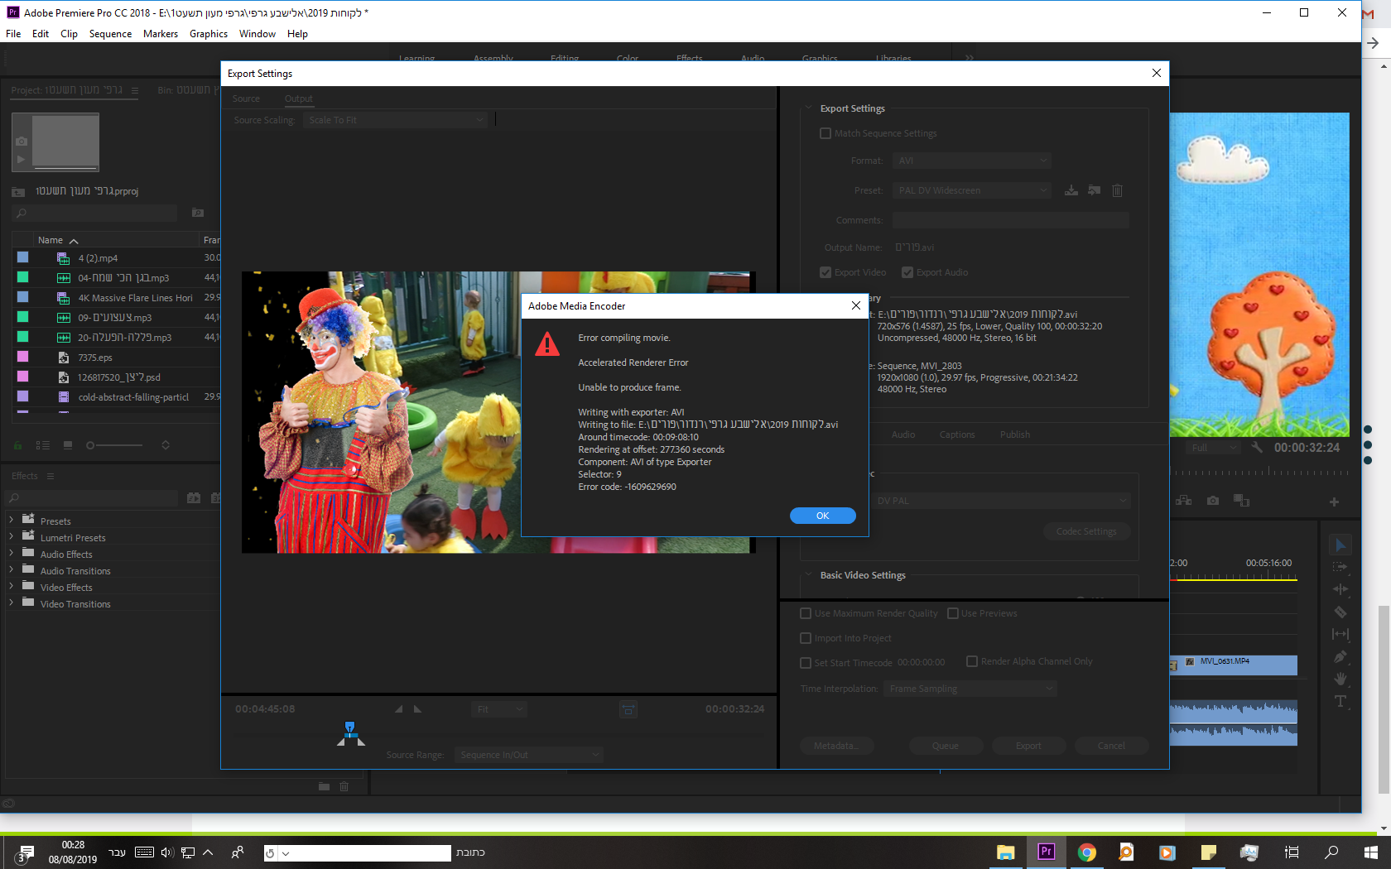Enable Render Alpha Channel Only
Viewport: 1391px width, 869px height.
coord(972,661)
